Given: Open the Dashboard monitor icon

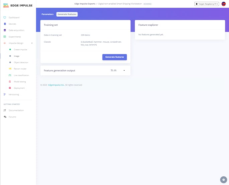Looking at the screenshot, I should [5, 17].
